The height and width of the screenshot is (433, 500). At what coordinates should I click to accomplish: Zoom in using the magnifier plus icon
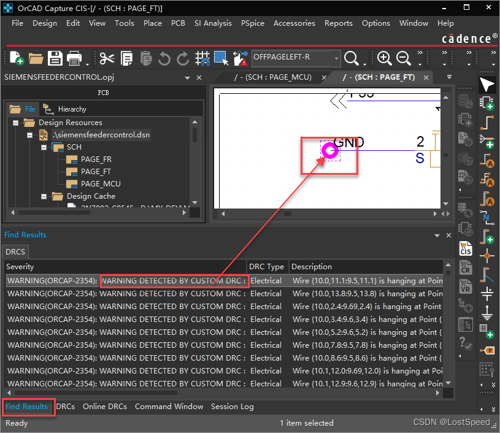click(x=385, y=58)
